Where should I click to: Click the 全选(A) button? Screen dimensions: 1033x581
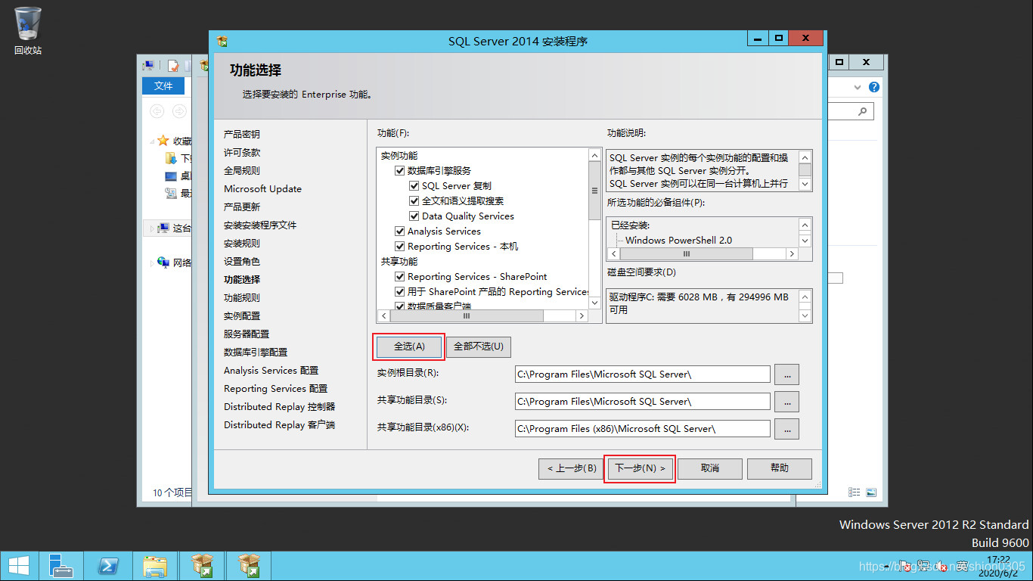click(x=409, y=346)
